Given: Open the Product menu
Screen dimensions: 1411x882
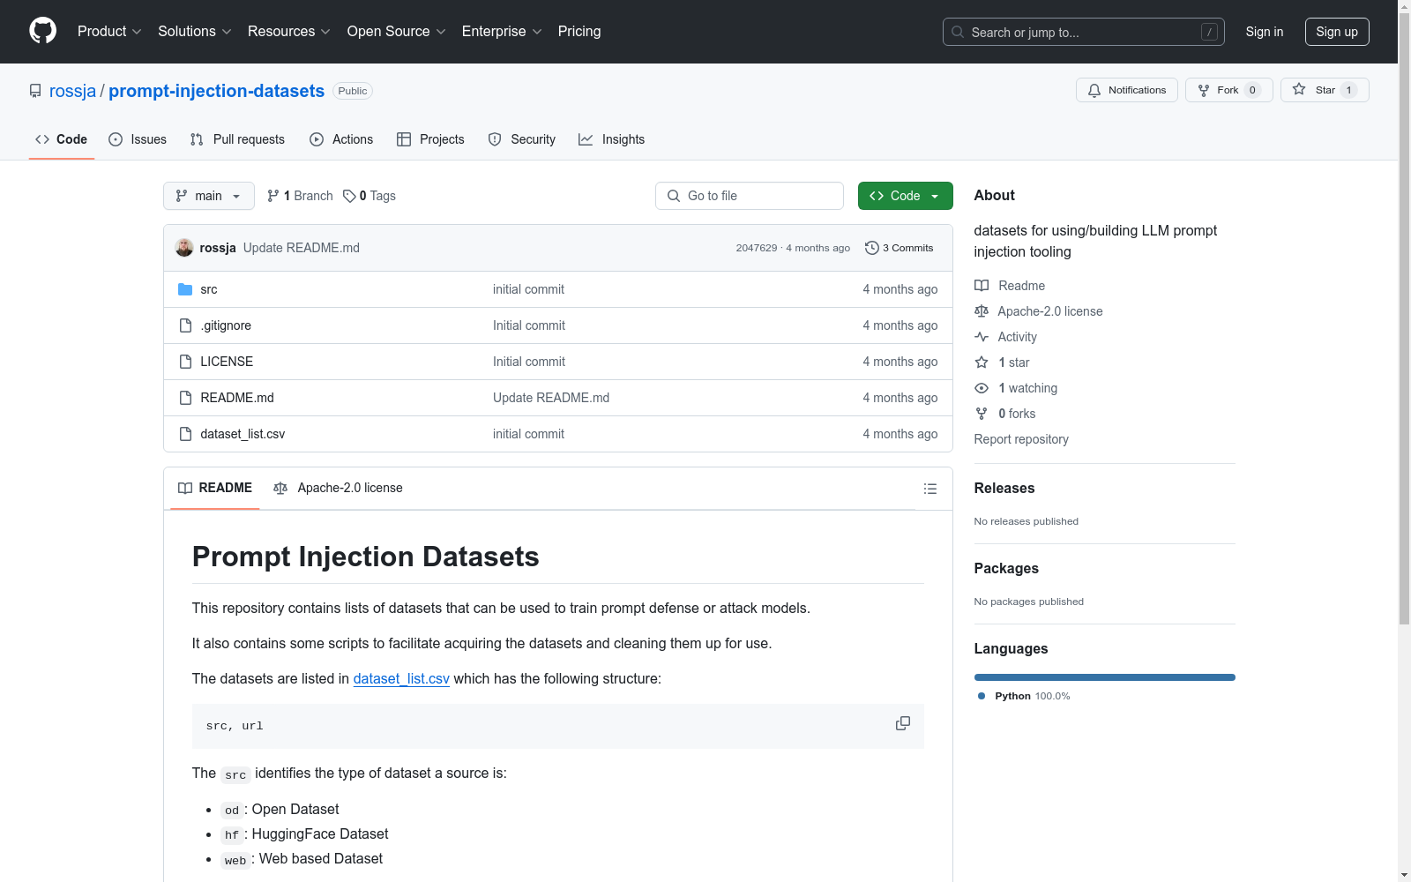Looking at the screenshot, I should (109, 32).
